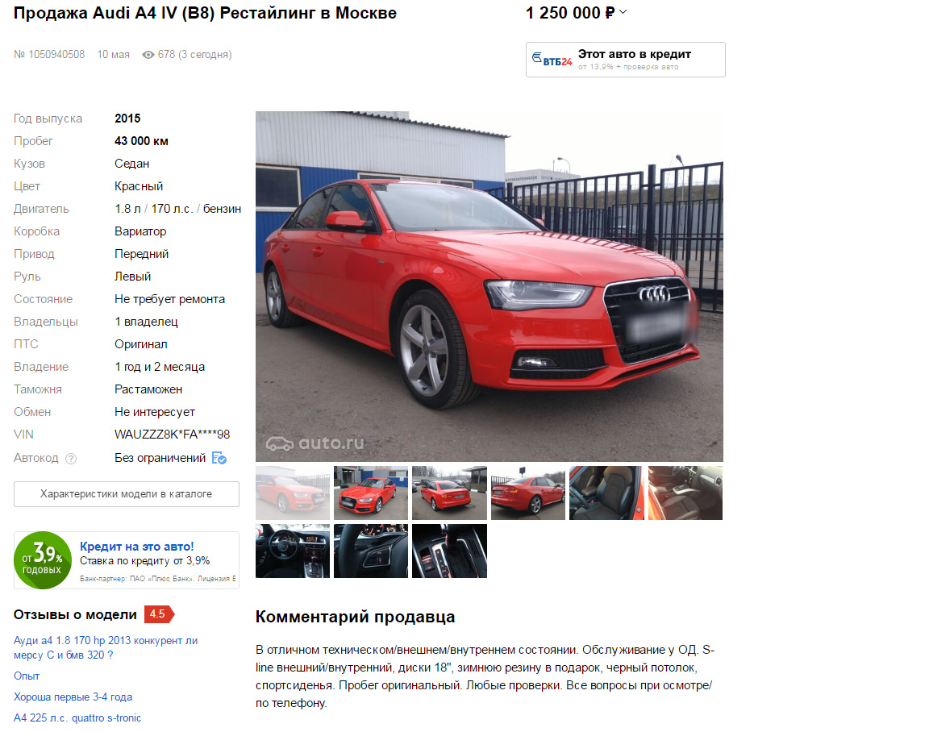Viewport: 929px width, 732px height.
Task: Open the Опыт review link
Action: [x=27, y=676]
